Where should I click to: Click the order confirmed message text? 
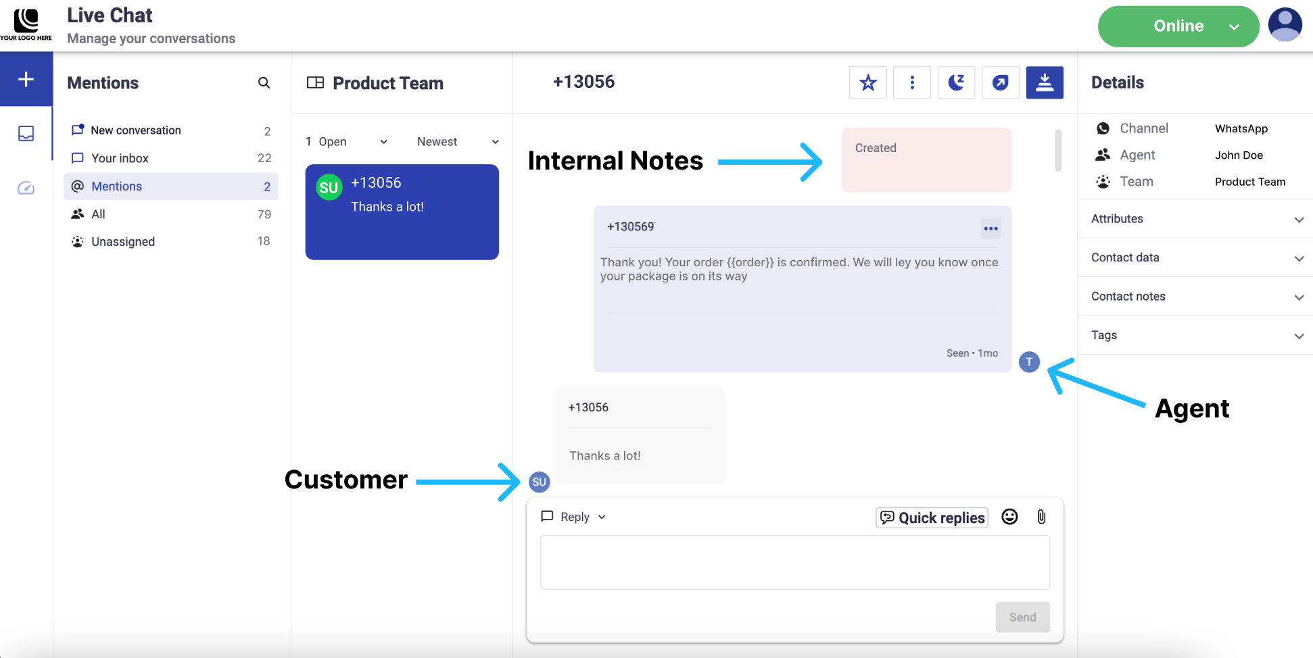[x=799, y=269]
